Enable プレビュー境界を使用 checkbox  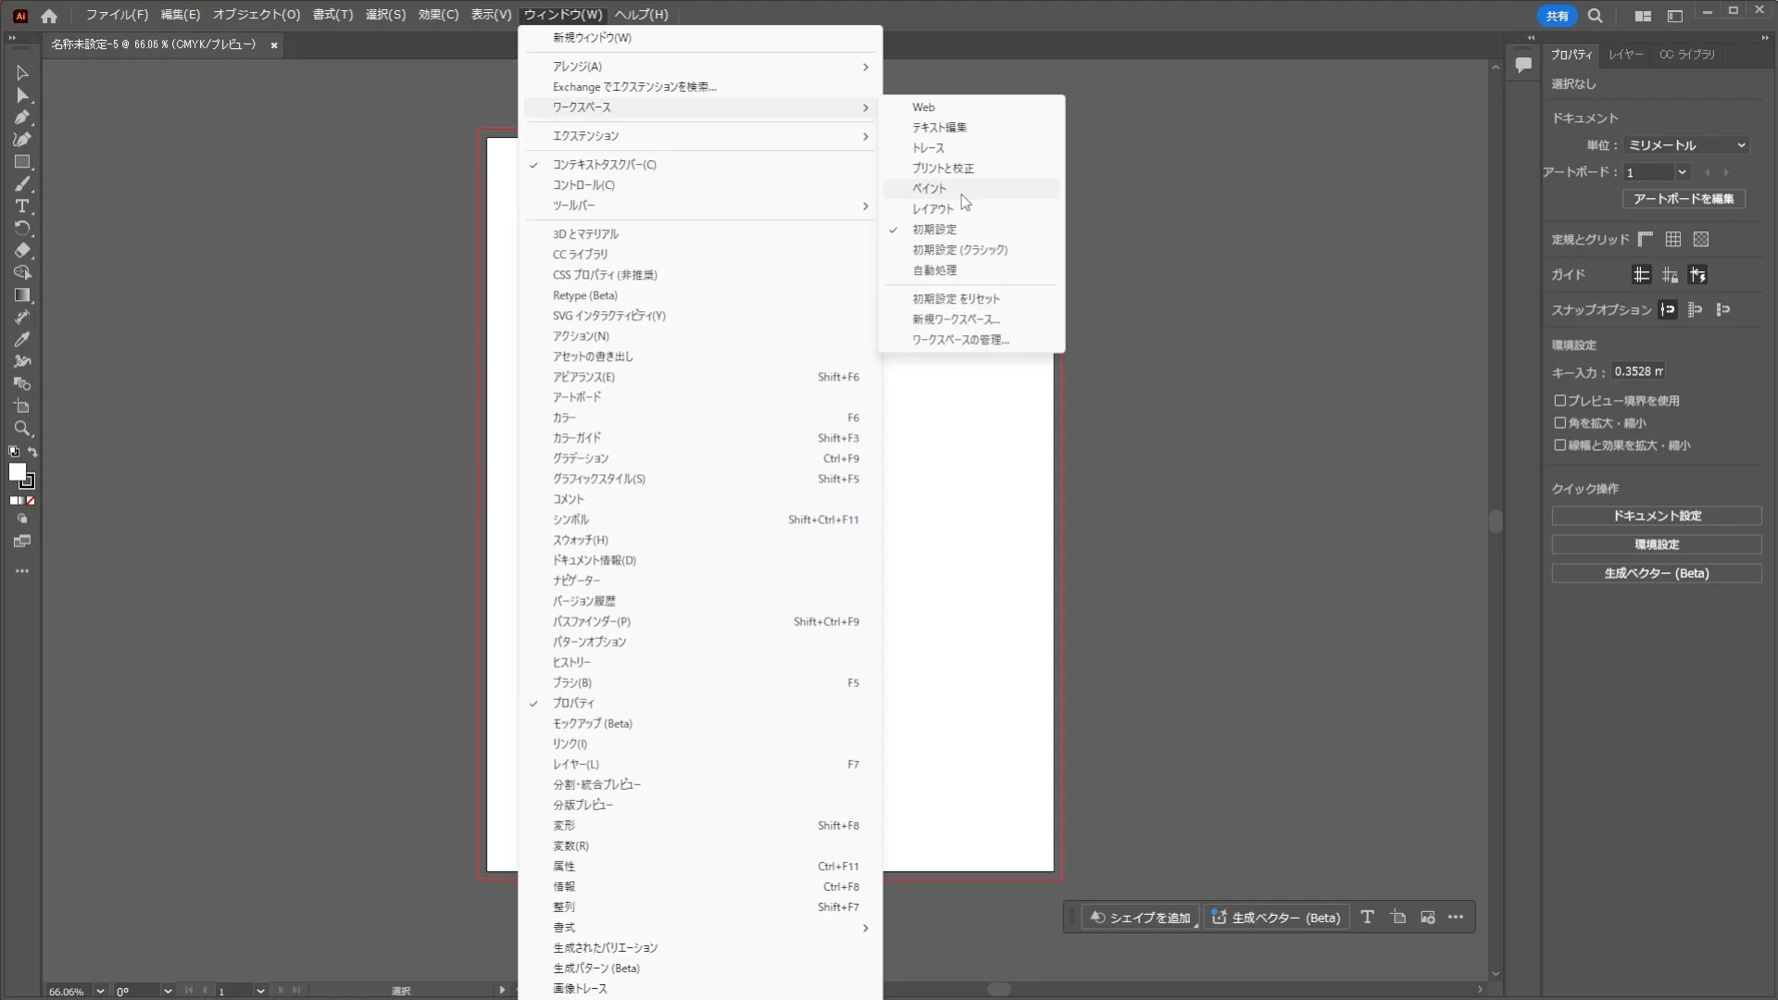click(x=1560, y=401)
